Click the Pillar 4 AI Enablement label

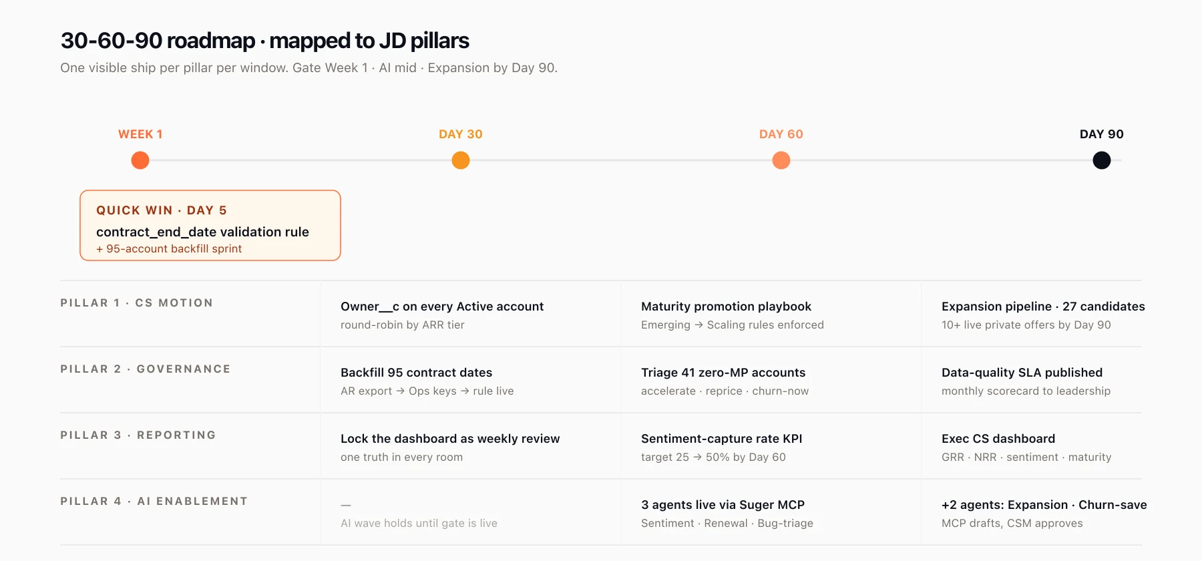(154, 502)
